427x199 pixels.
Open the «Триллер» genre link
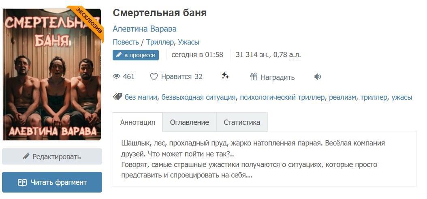point(160,42)
